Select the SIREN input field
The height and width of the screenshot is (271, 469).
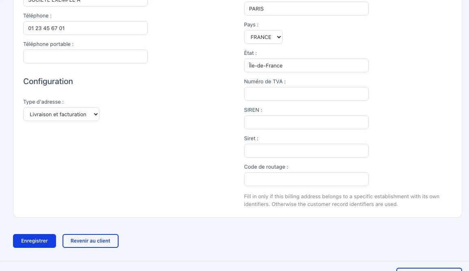point(306,122)
